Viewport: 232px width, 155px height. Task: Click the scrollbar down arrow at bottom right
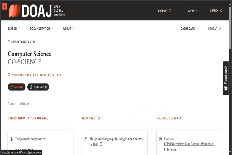pos(230,152)
